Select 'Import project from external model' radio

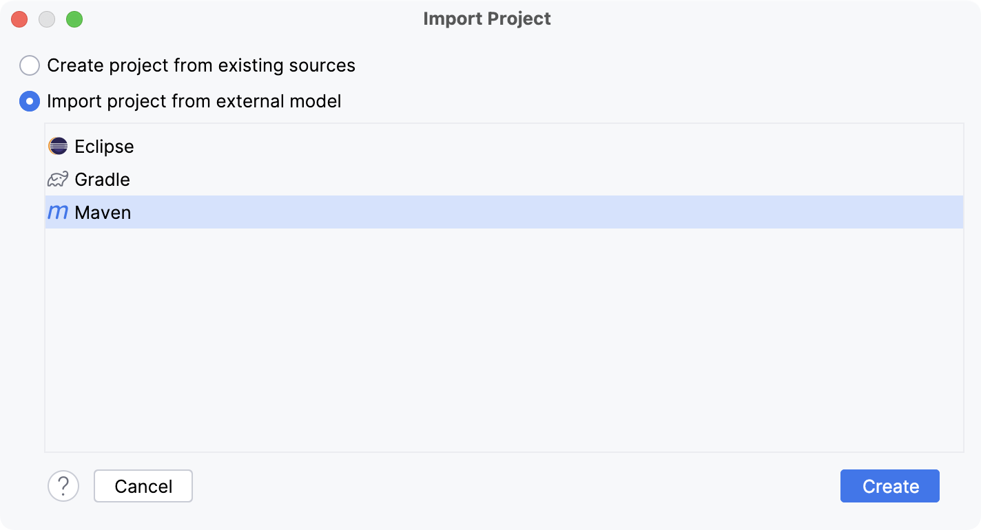point(30,101)
